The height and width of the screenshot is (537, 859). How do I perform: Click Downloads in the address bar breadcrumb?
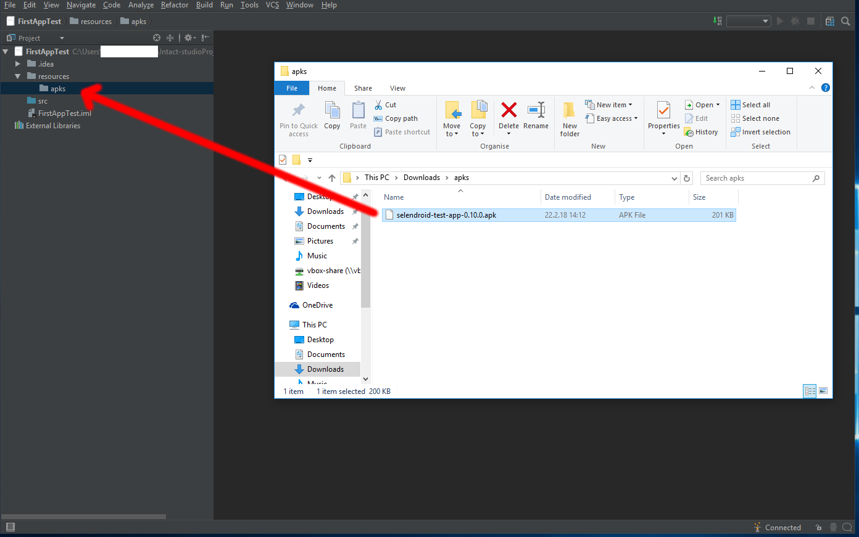pos(421,178)
